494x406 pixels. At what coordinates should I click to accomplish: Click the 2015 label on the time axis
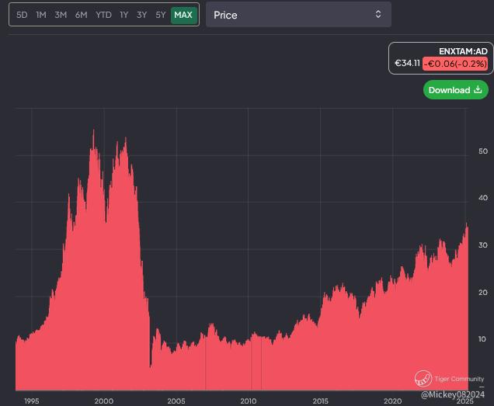pyautogui.click(x=320, y=401)
